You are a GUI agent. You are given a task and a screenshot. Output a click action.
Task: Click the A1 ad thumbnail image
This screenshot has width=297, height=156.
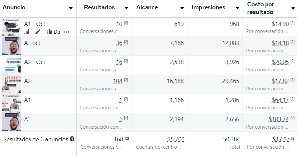[11, 103]
